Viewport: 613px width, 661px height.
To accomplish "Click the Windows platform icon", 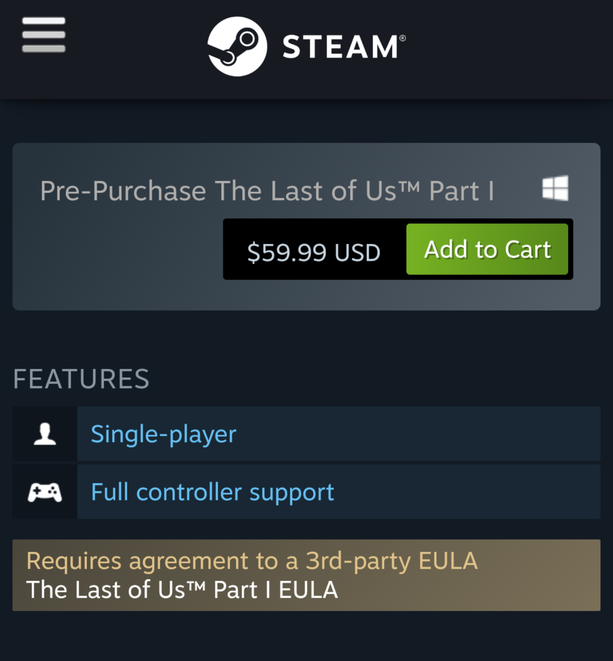I will pyautogui.click(x=555, y=188).
